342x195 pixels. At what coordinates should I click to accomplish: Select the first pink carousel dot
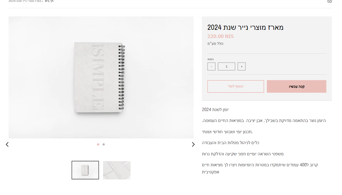coord(98,144)
